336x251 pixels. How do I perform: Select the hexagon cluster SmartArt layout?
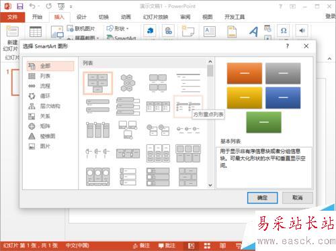[x=128, y=83]
